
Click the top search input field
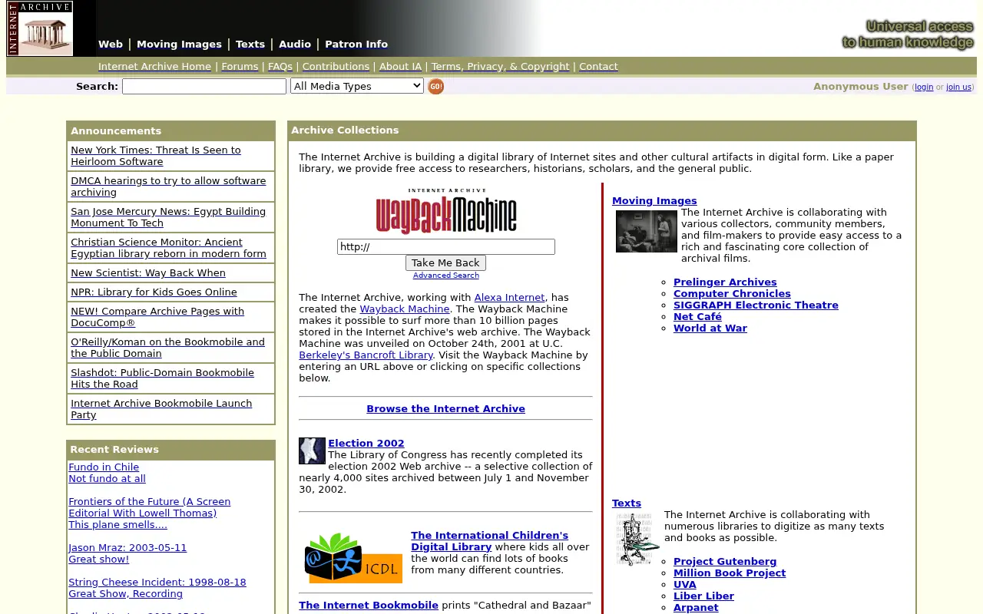tap(204, 87)
